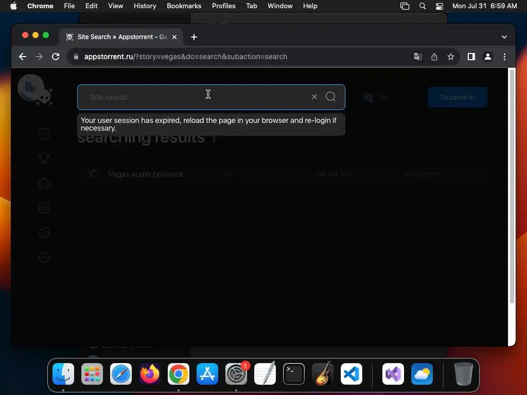
Task: Click the puzzle piece plugins sidebar icon
Action: point(44,183)
